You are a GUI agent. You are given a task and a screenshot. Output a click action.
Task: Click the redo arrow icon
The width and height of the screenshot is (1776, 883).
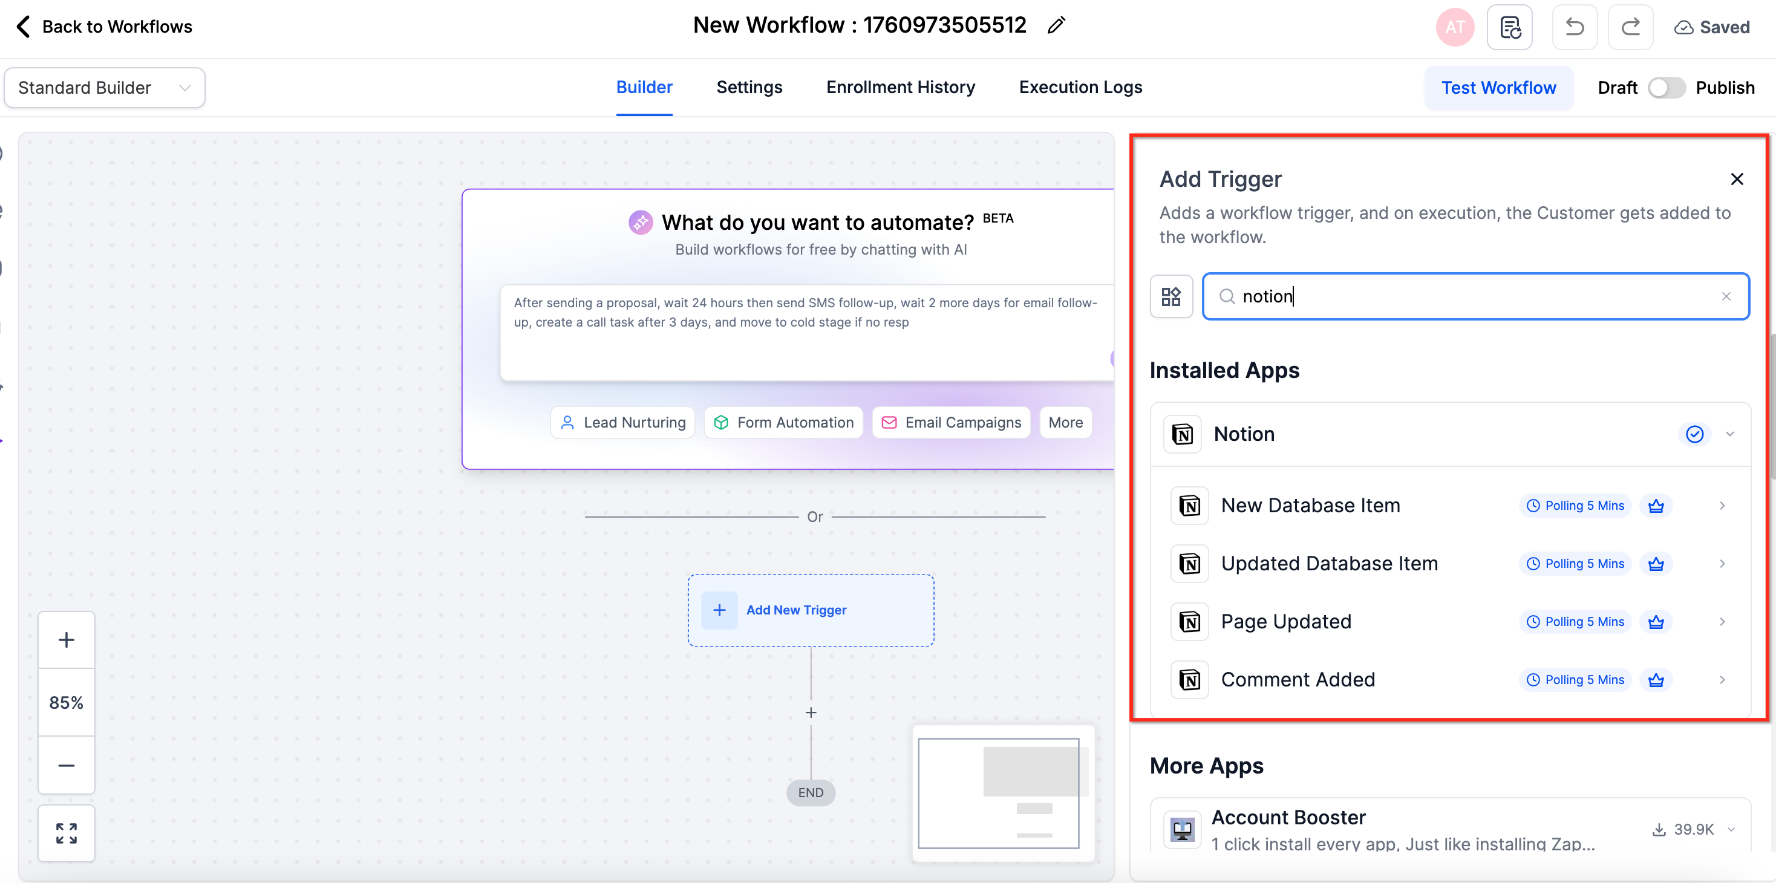[1630, 27]
